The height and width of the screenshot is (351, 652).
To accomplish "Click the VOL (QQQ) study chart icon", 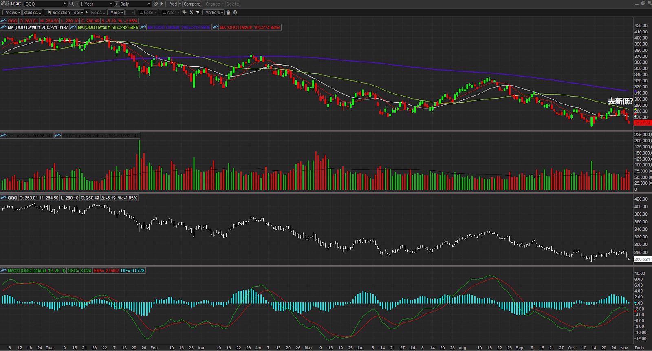I will [4, 135].
